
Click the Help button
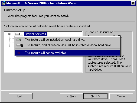pos(21,96)
